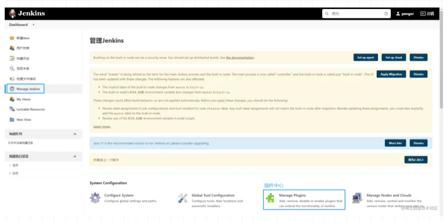
Task: Open the 构建执行状态 heading link
Action: click(x=19, y=156)
